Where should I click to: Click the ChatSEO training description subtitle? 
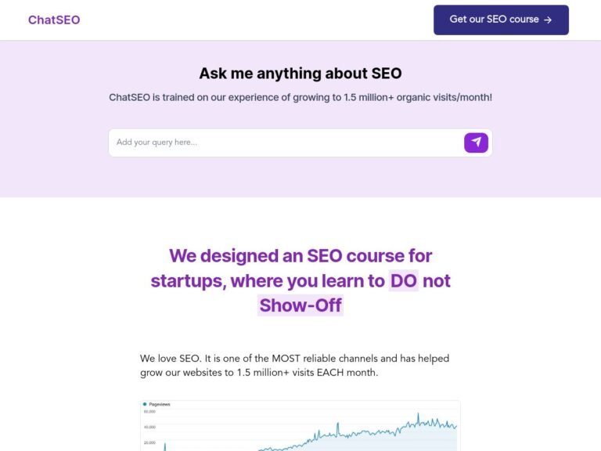(300, 98)
